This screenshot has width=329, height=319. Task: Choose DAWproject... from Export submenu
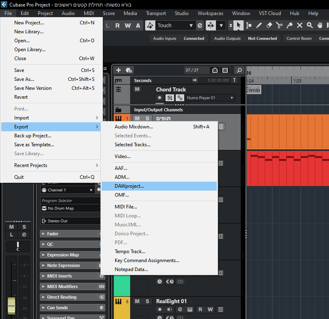[x=159, y=186]
